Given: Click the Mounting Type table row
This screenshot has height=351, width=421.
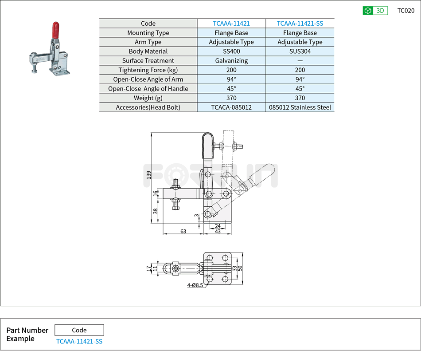Looking at the screenshot, I should pos(148,32).
